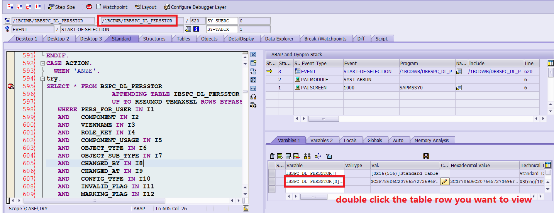554x213 pixels.
Task: Click the bottom tools icon in the side strip
Action: point(253,105)
